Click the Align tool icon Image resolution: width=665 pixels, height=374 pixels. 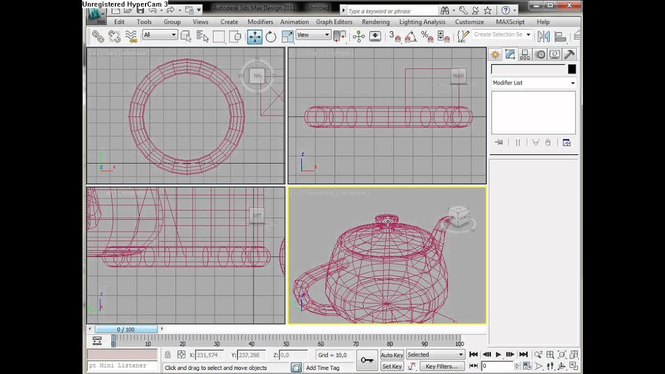pos(560,36)
